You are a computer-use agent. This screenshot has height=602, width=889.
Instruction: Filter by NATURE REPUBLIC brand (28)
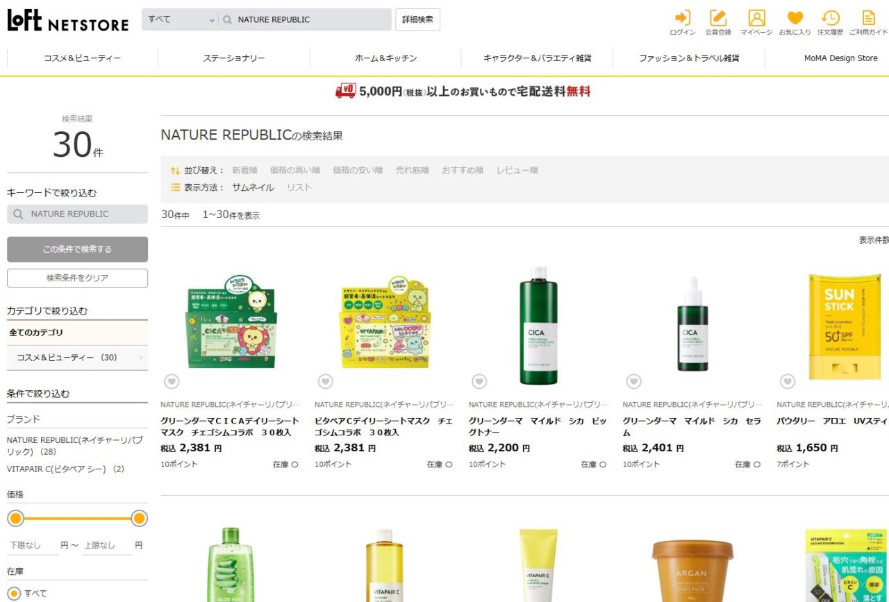(75, 446)
